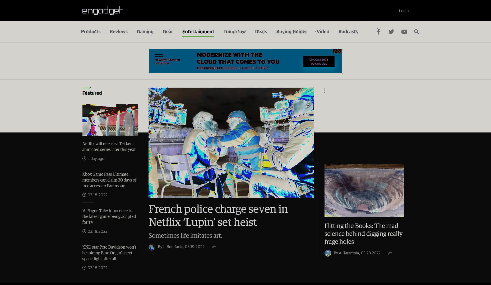This screenshot has width=491, height=285.
Task: Click 'Sometimes life imitates art.' subtitle
Action: [x=185, y=235]
